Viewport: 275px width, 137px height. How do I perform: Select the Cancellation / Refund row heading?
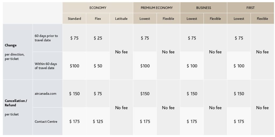point(16,103)
